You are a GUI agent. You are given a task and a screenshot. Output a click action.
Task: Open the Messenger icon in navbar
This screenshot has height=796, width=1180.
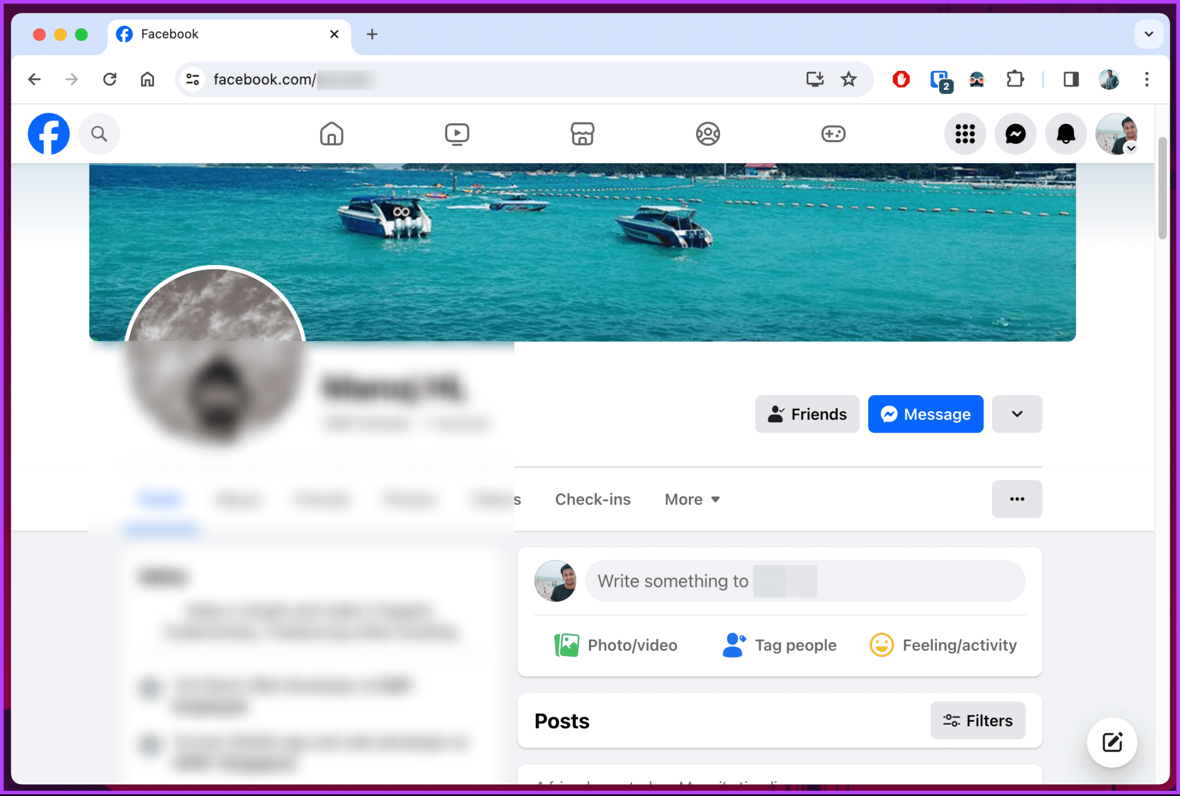point(1016,133)
